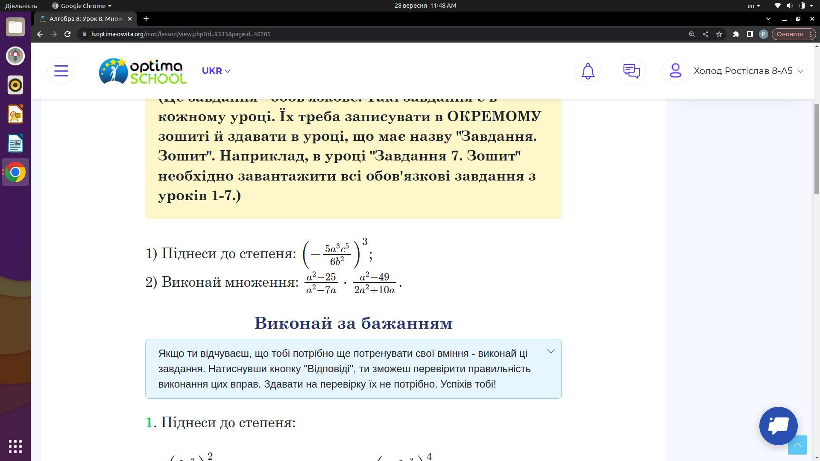Open the hamburger navigation menu

coord(61,71)
